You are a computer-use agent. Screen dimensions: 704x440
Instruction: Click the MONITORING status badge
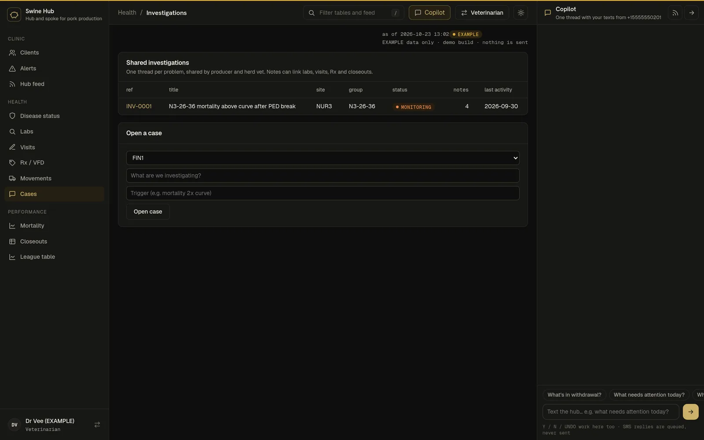pos(413,107)
